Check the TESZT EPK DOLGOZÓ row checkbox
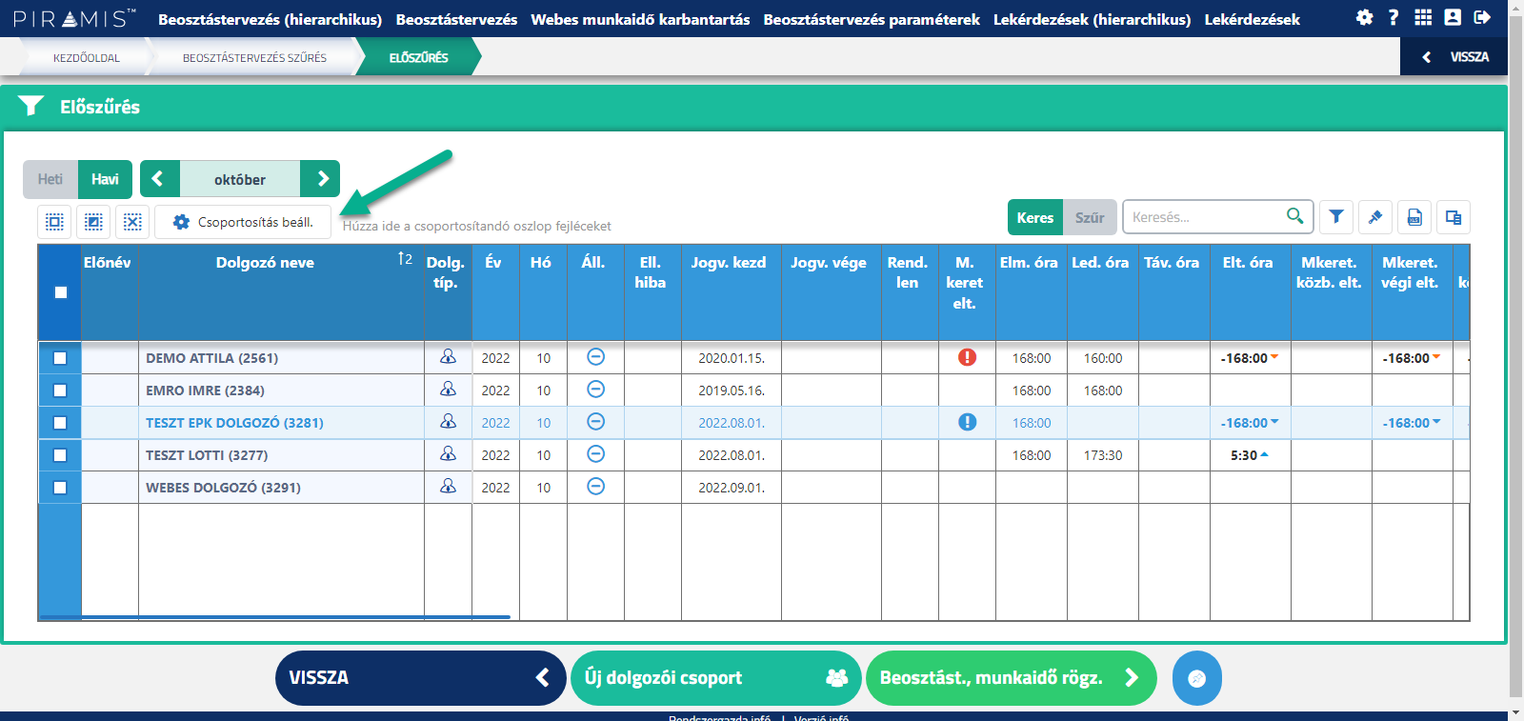 (x=60, y=423)
